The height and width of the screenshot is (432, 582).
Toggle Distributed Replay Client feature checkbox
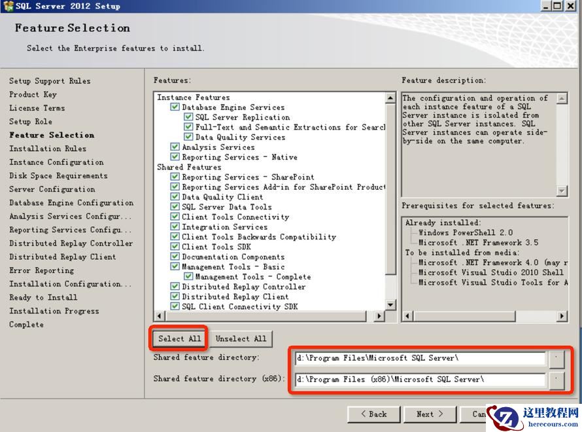pyautogui.click(x=175, y=297)
